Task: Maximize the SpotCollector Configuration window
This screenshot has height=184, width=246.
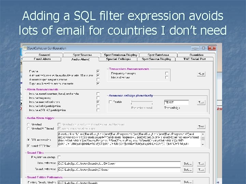Action: click(x=204, y=48)
